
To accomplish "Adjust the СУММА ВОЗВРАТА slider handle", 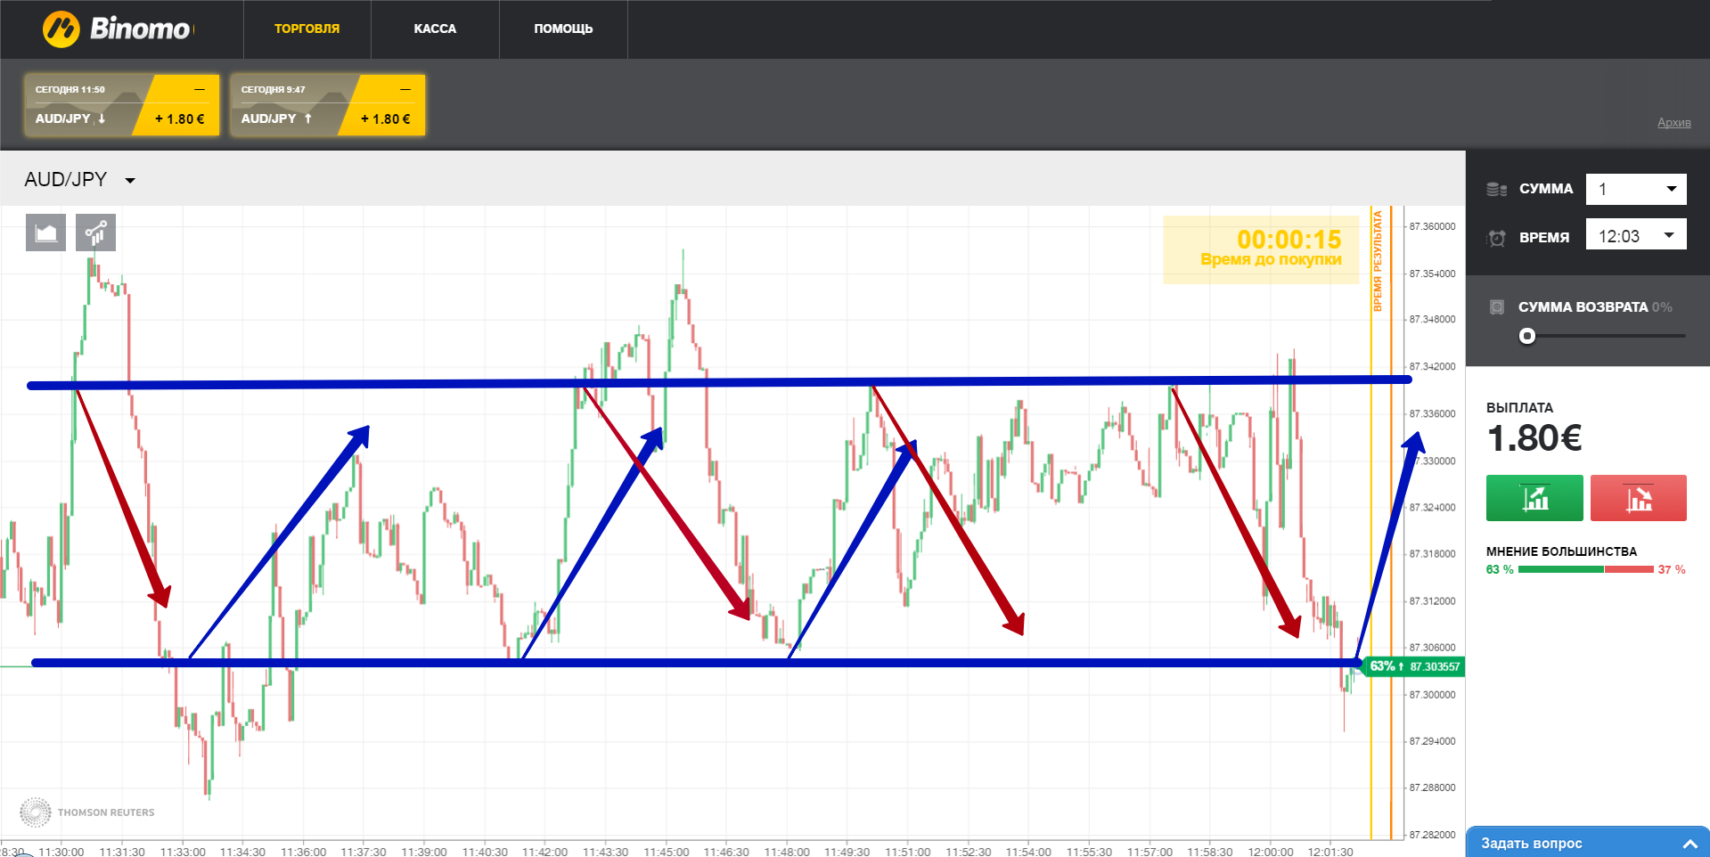I will (1527, 336).
